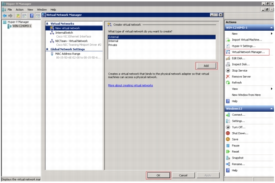The image size is (275, 183).
Task: Click the Edit Disk icon
Action: [x=228, y=58]
